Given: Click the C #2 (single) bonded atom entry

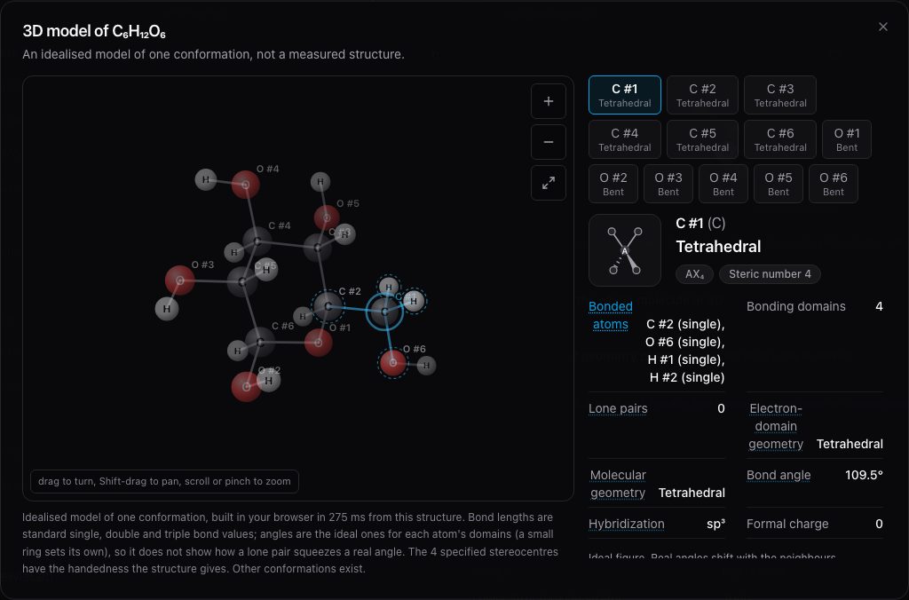Looking at the screenshot, I should point(685,324).
